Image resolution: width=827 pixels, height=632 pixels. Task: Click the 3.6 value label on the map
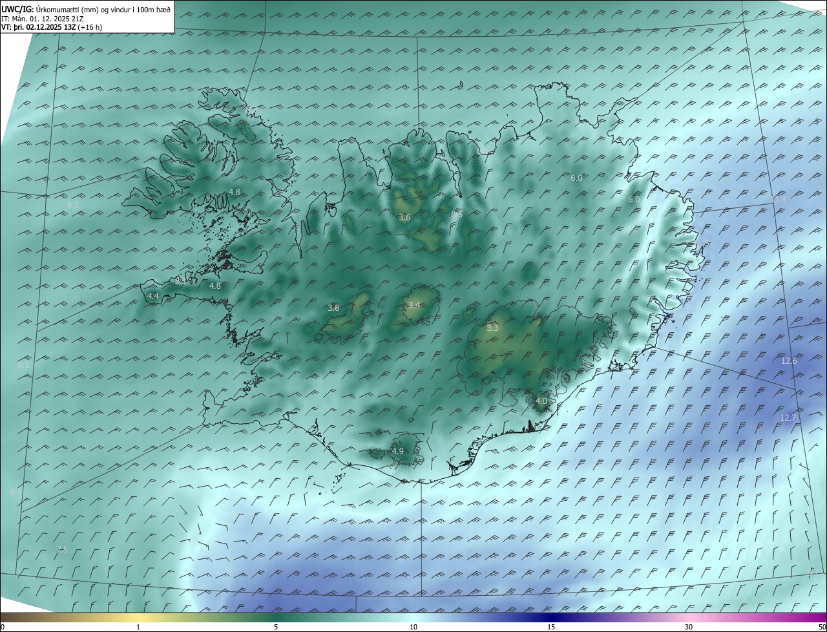click(x=404, y=218)
